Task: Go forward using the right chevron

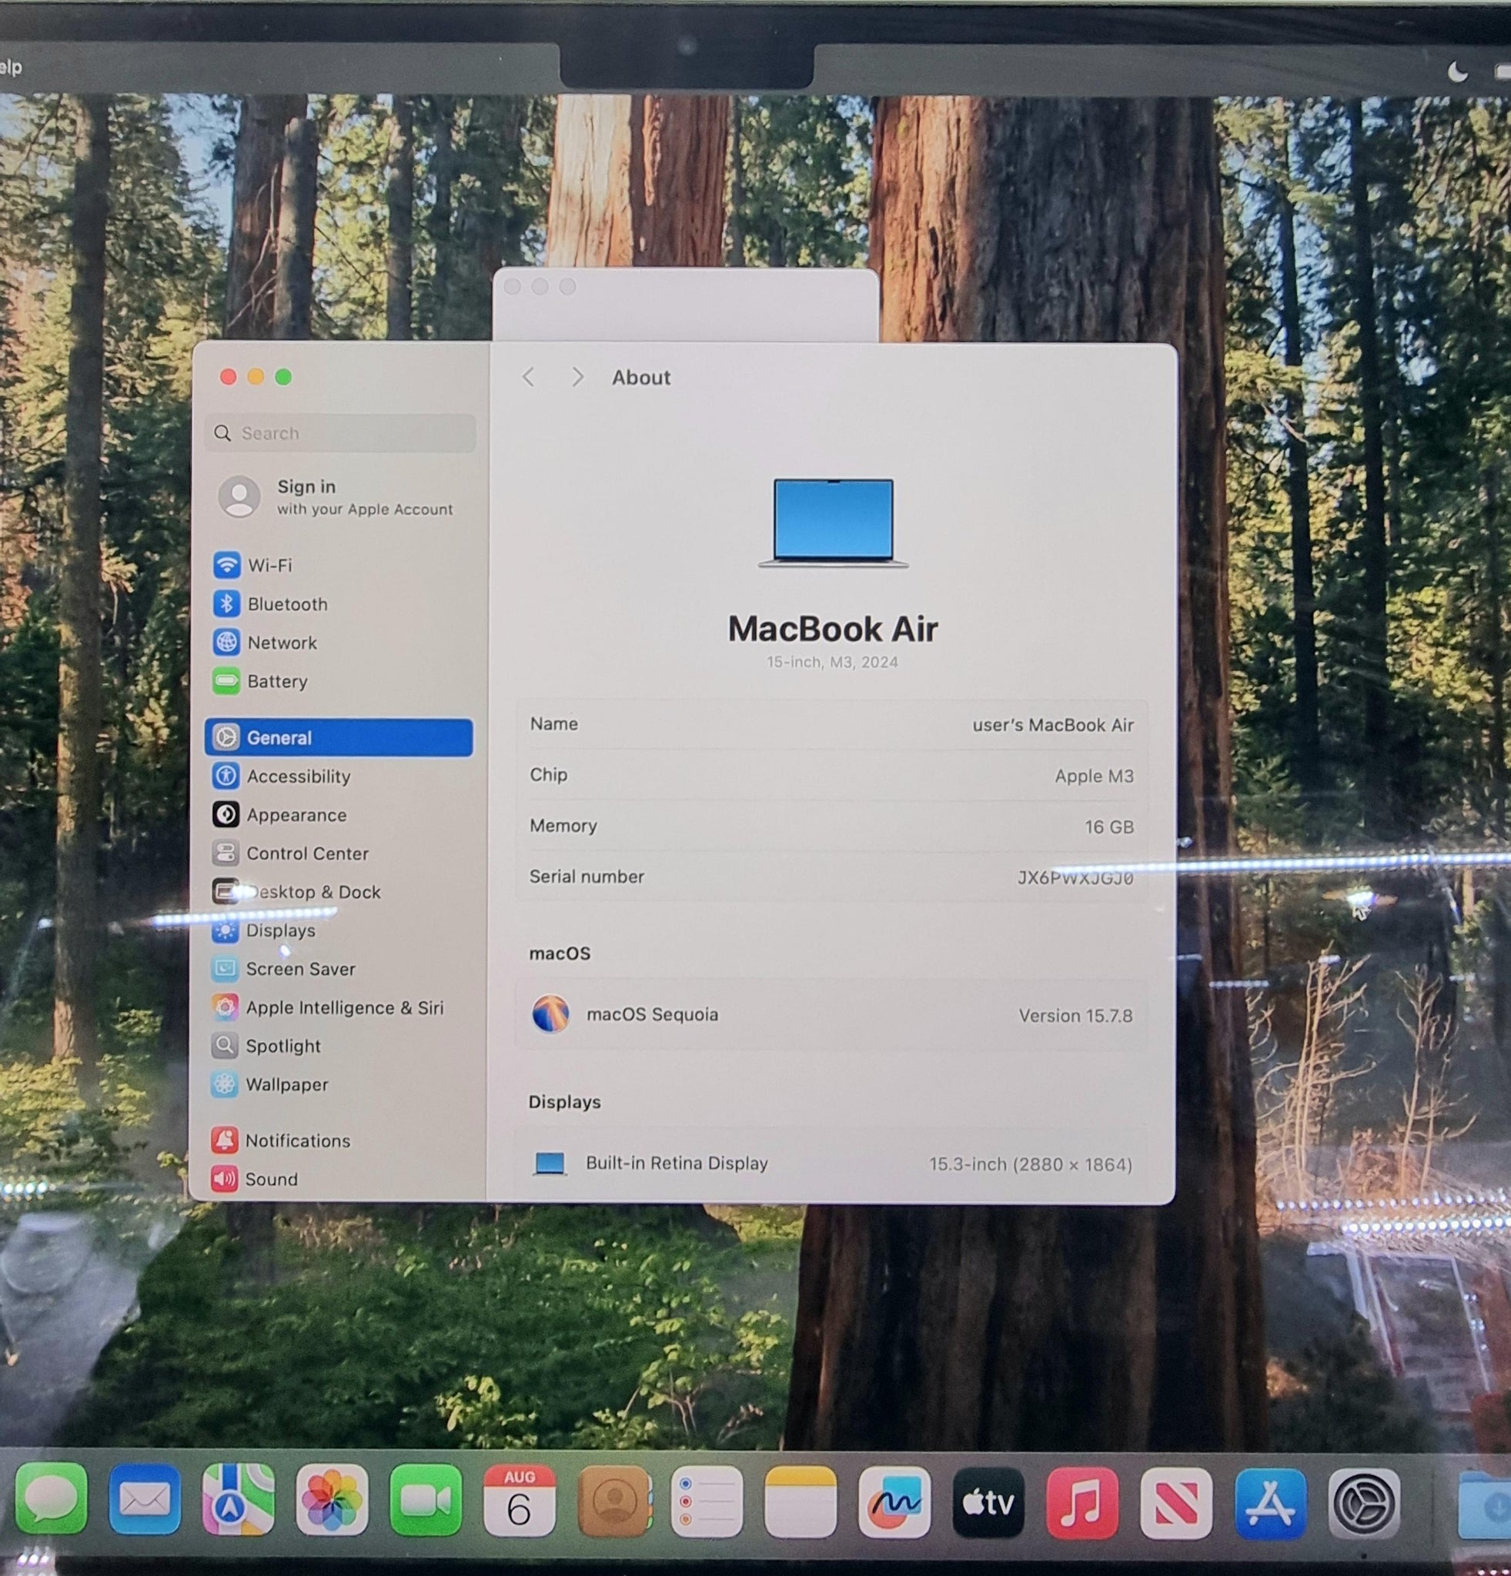Action: tap(577, 376)
